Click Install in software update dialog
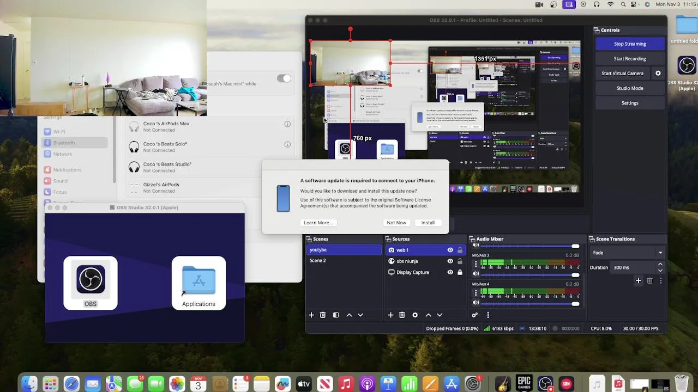This screenshot has width=698, height=392. (428, 223)
